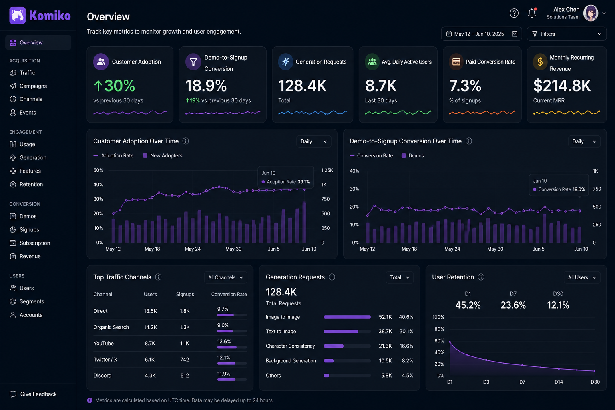615x410 pixels.
Task: Toggle Demos legend series
Action: 412,156
